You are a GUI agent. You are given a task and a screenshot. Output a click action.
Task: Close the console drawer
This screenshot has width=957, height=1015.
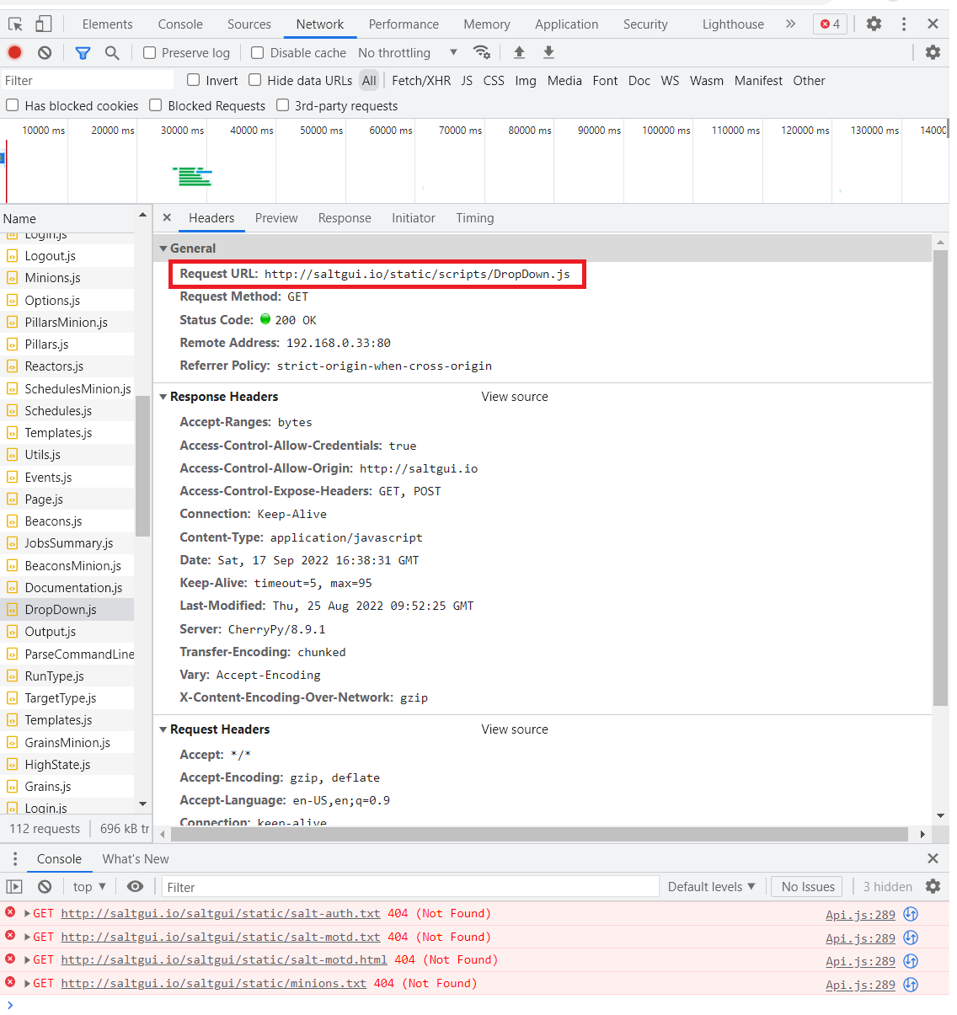pos(933,858)
